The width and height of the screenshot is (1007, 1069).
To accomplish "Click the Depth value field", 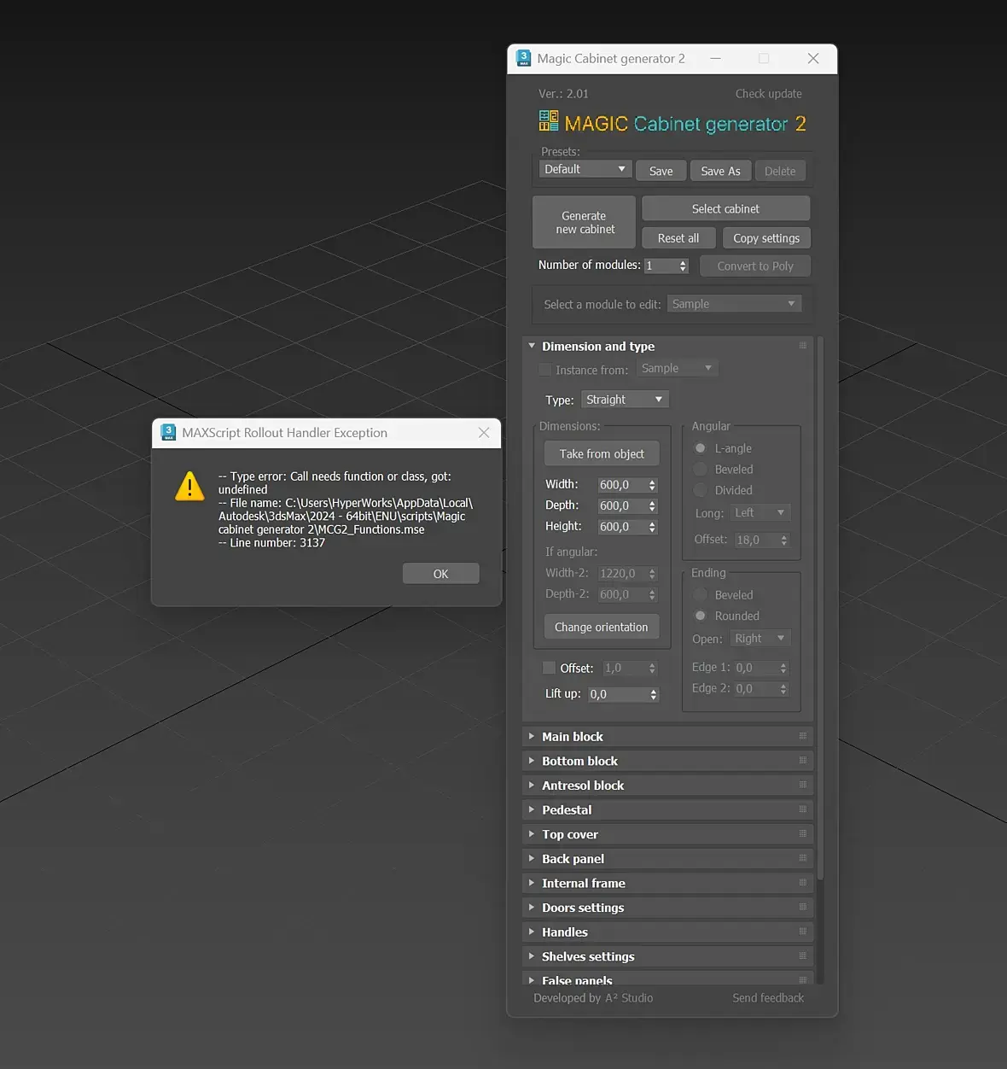I will [x=621, y=505].
